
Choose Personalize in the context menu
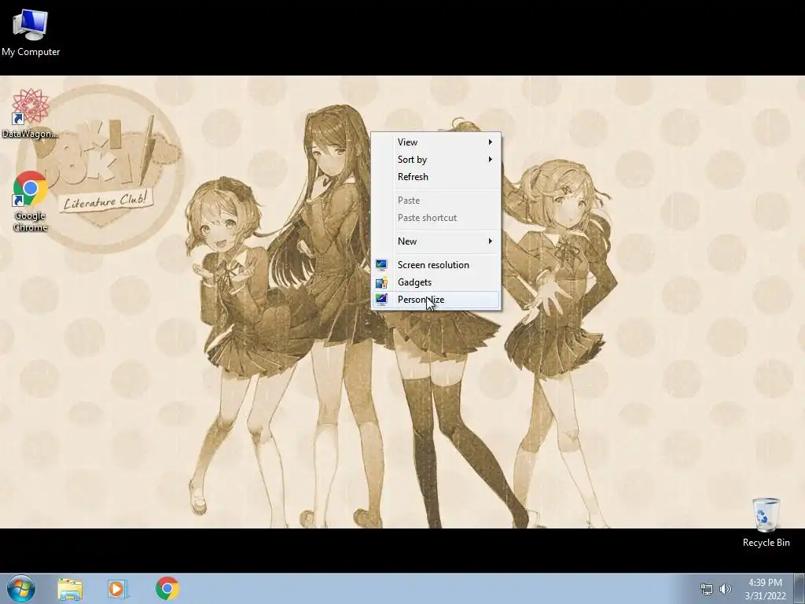436,300
